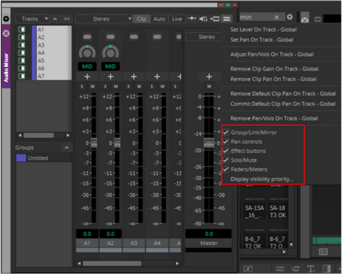
Task: Open the search options circular dropdown
Action: (290, 17)
